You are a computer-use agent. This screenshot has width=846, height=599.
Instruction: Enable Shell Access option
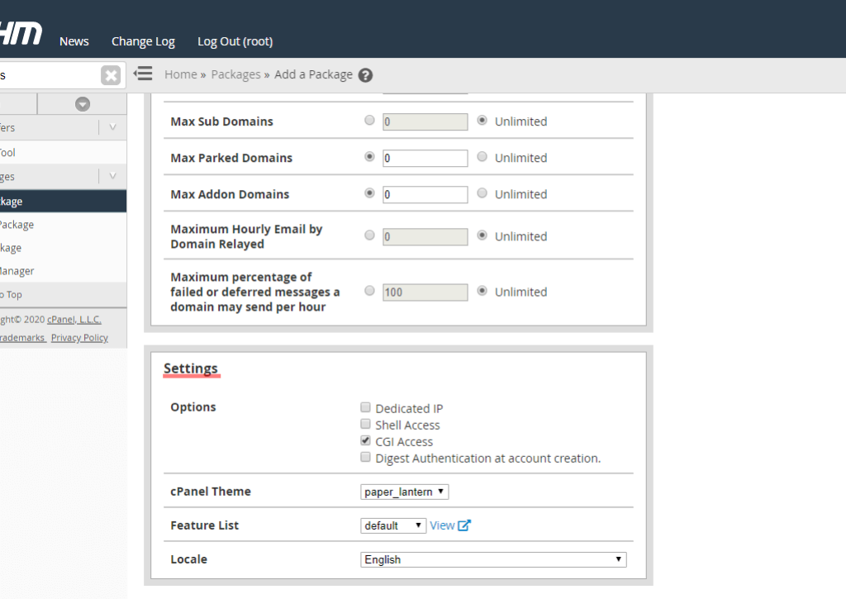point(366,424)
